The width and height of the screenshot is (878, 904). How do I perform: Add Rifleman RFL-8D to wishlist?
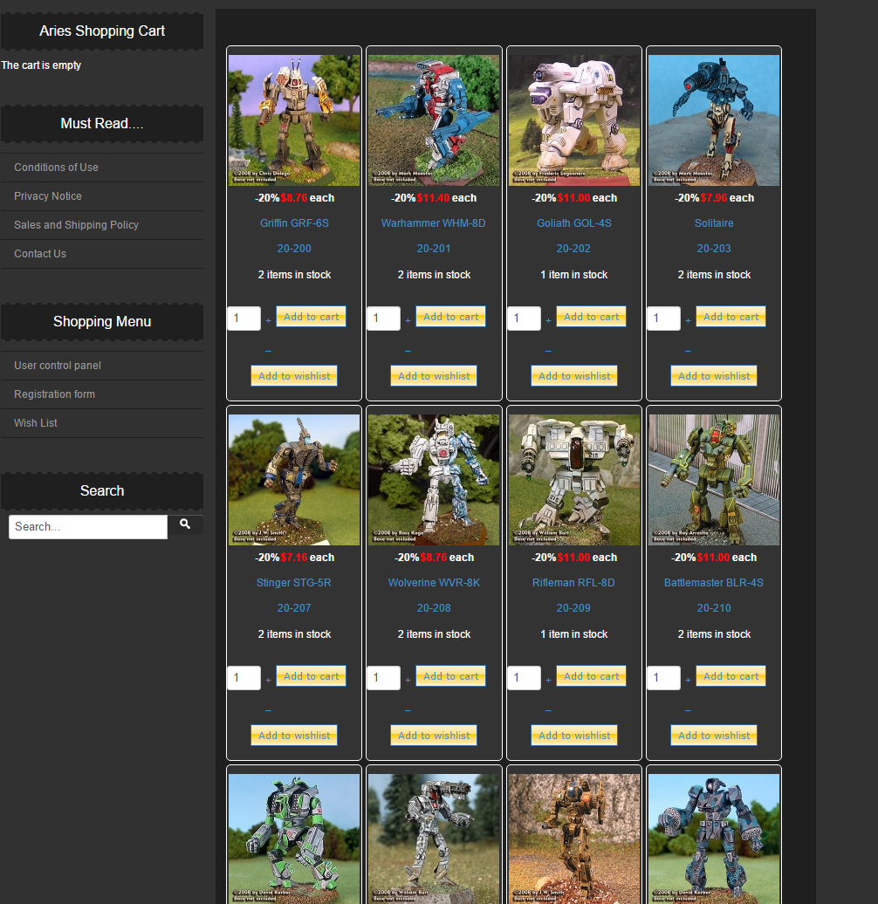coord(574,736)
